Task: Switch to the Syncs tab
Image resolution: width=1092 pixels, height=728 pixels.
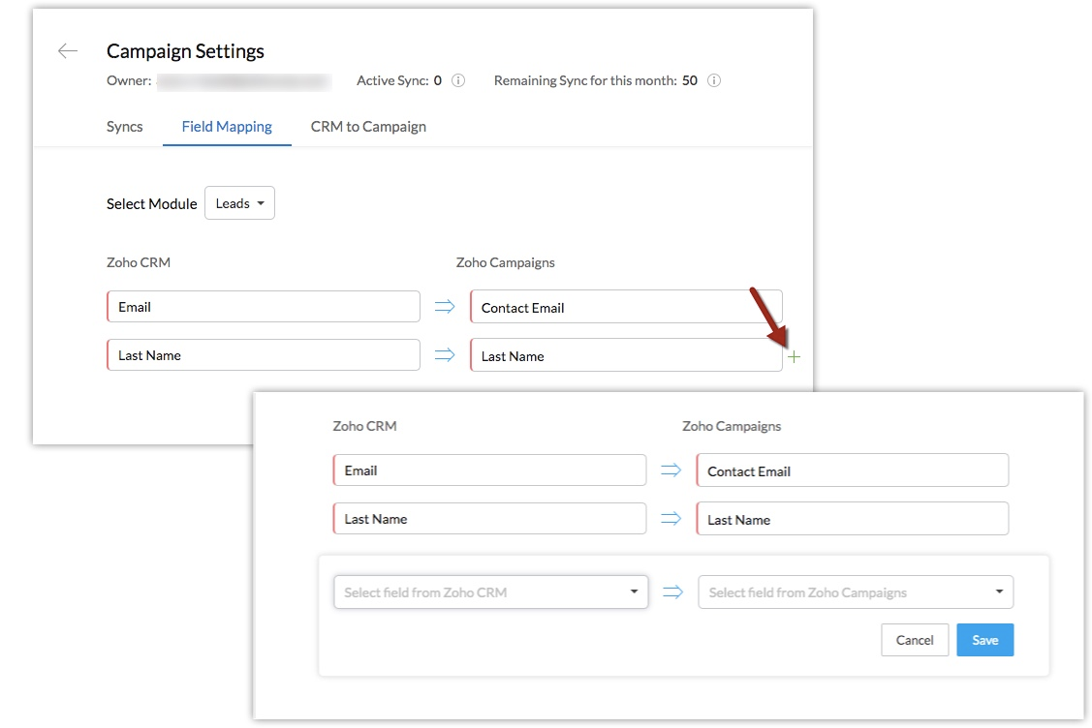Action: tap(125, 127)
